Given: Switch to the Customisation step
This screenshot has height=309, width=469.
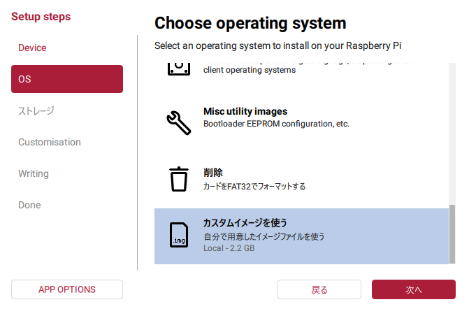Looking at the screenshot, I should click(50, 142).
